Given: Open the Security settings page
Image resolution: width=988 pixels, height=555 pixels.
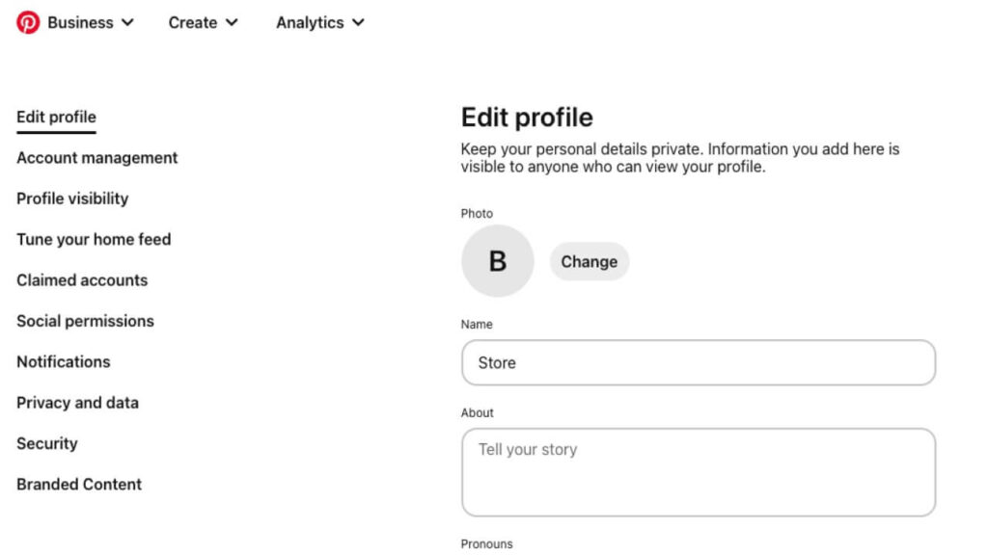Looking at the screenshot, I should tap(46, 443).
